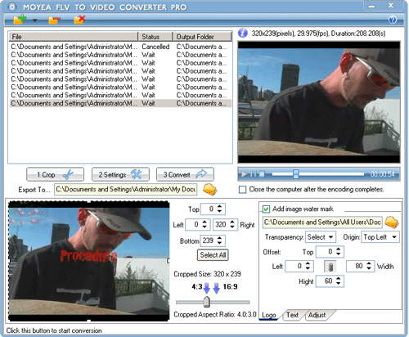Open the Transparency dropdown

pyautogui.click(x=321, y=237)
